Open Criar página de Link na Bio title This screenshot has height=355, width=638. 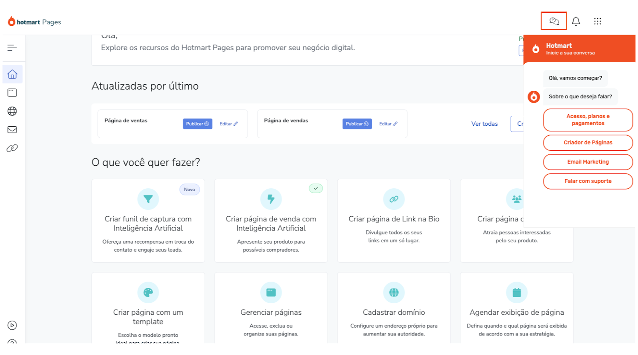pos(394,219)
